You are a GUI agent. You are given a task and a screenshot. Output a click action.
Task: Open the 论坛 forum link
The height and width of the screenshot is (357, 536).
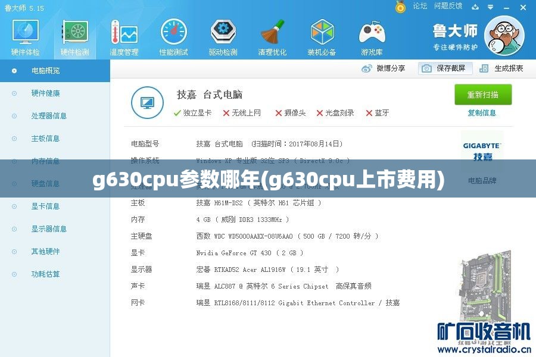[420, 6]
